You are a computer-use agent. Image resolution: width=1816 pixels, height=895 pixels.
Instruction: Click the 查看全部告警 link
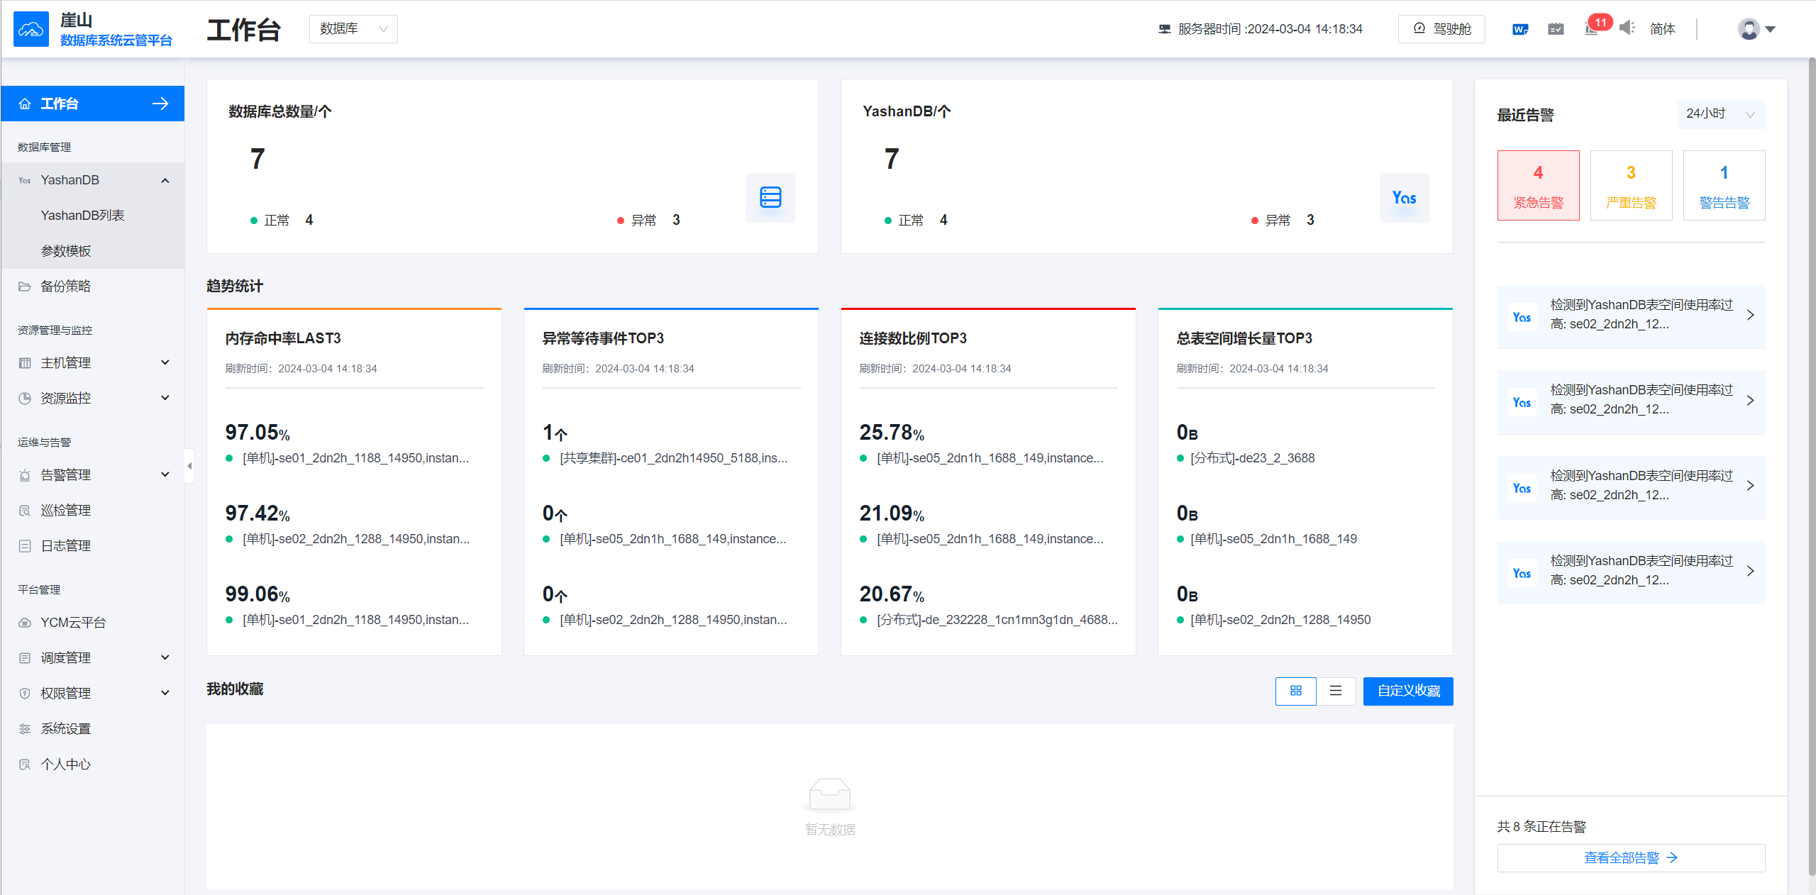(1630, 857)
